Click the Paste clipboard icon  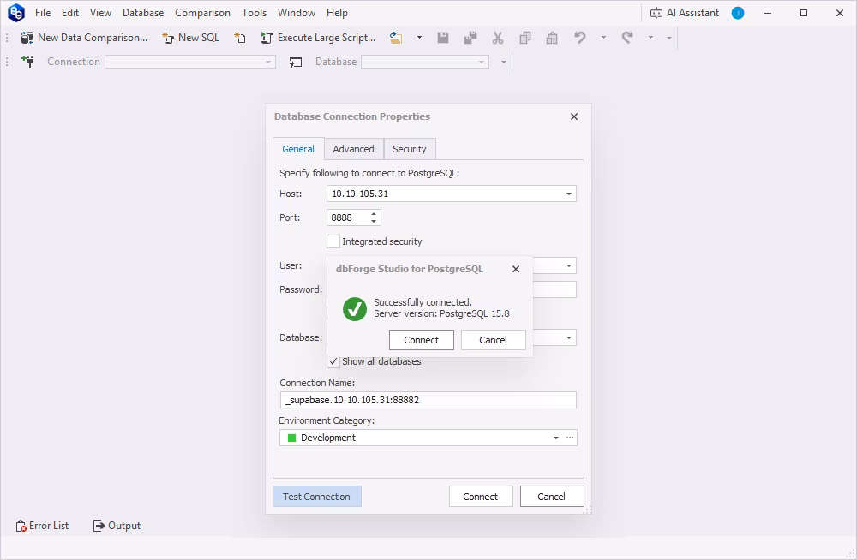pos(552,38)
